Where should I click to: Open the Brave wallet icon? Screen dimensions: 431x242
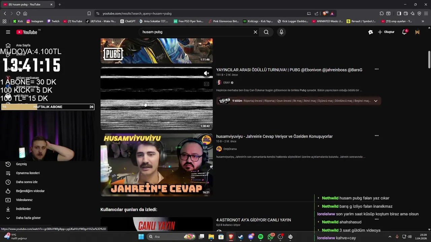pos(406,13)
